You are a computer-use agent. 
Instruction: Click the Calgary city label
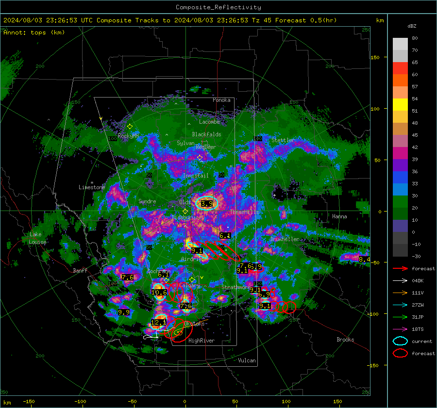point(189,285)
